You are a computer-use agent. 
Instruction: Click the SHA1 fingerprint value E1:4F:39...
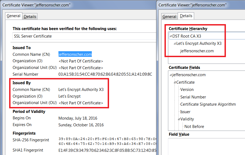click(107, 150)
